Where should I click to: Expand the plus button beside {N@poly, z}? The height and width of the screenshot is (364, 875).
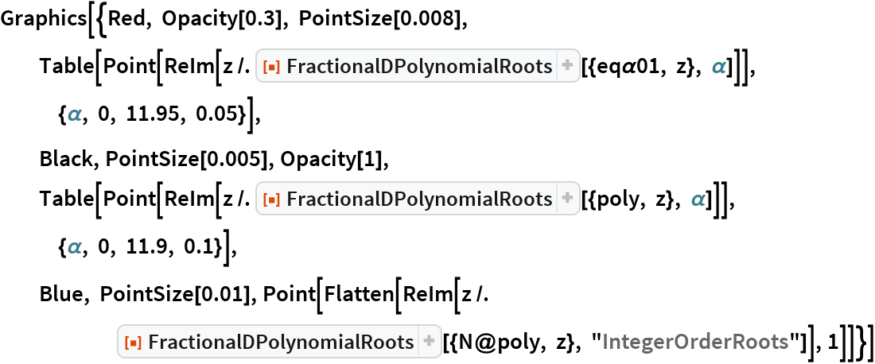pyautogui.click(x=430, y=343)
